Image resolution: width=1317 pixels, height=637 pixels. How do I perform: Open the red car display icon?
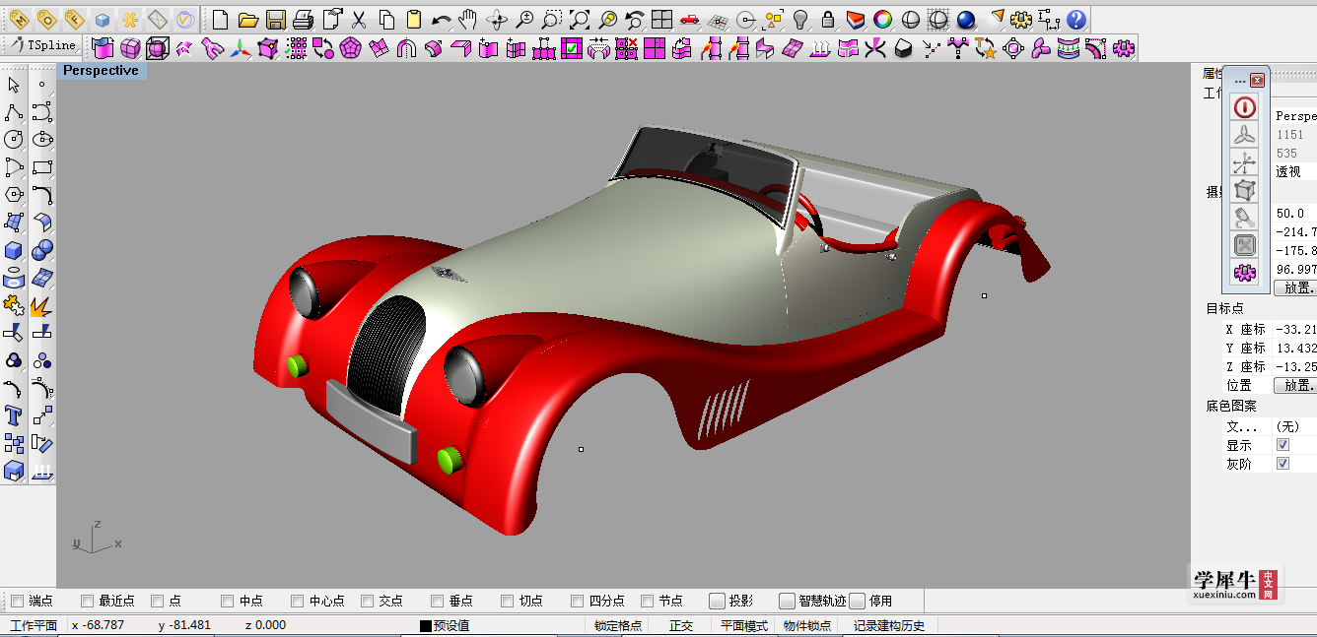point(690,19)
